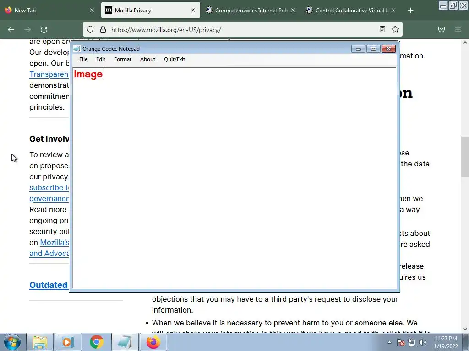Image resolution: width=469 pixels, height=351 pixels.
Task: Select the Notepad taskbar button
Action: [125, 342]
